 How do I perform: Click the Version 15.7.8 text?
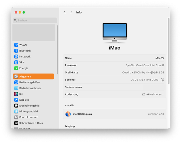pyautogui.click(x=156, y=114)
